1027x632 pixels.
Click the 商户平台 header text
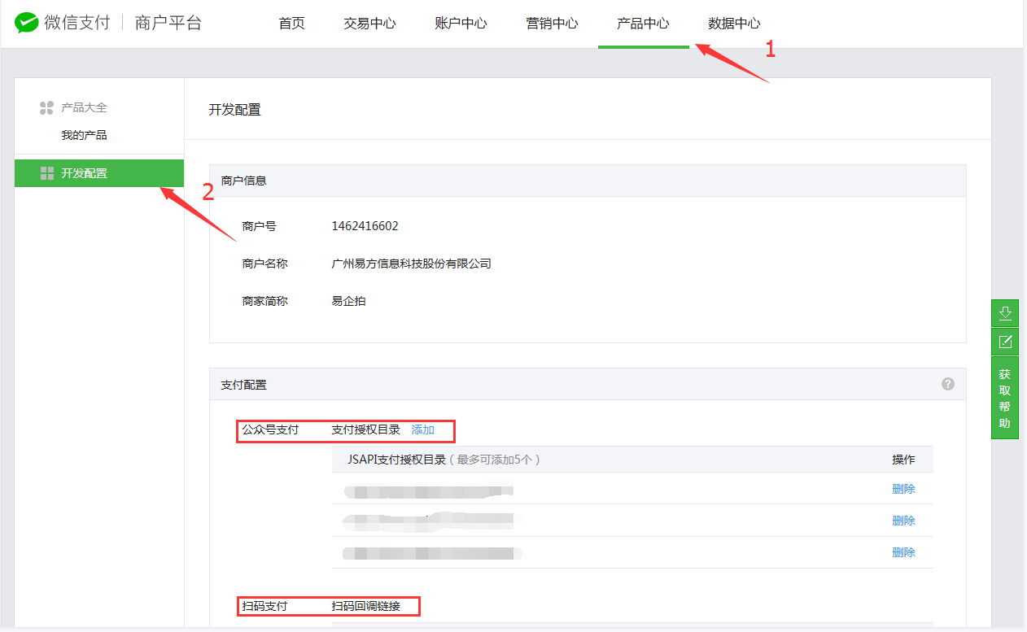(168, 23)
